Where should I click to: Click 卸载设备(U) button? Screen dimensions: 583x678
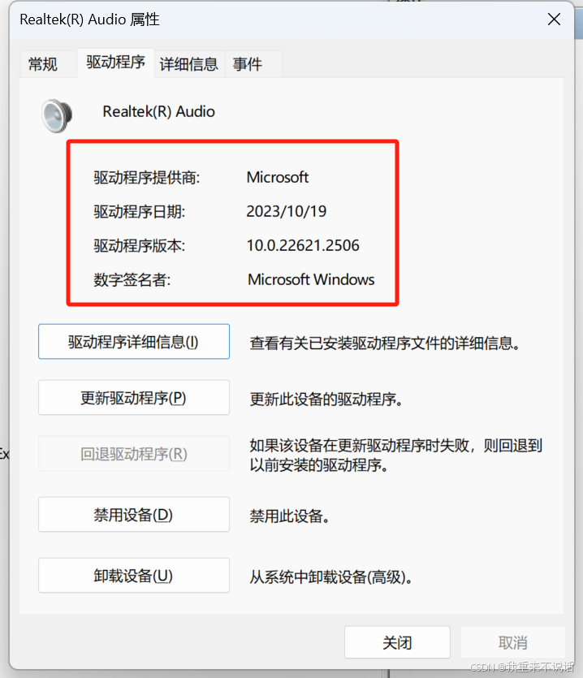[134, 576]
